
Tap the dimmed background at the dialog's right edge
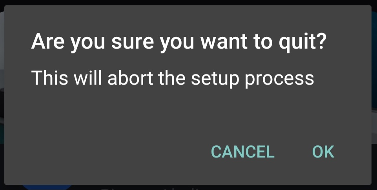[374, 96]
